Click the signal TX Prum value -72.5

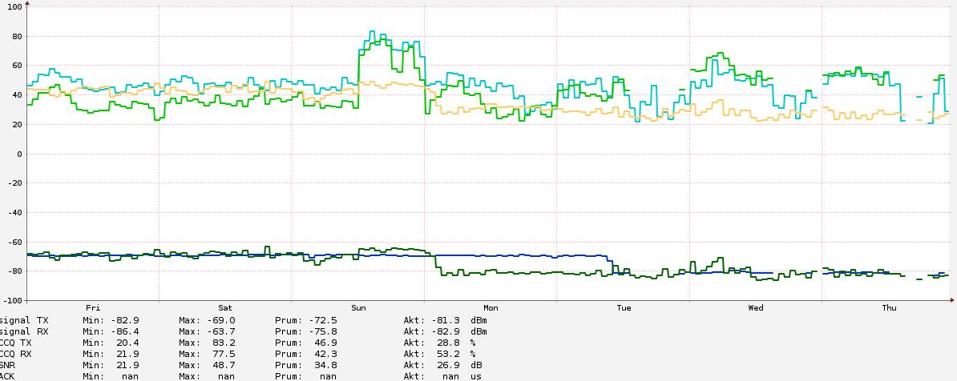pyautogui.click(x=324, y=320)
